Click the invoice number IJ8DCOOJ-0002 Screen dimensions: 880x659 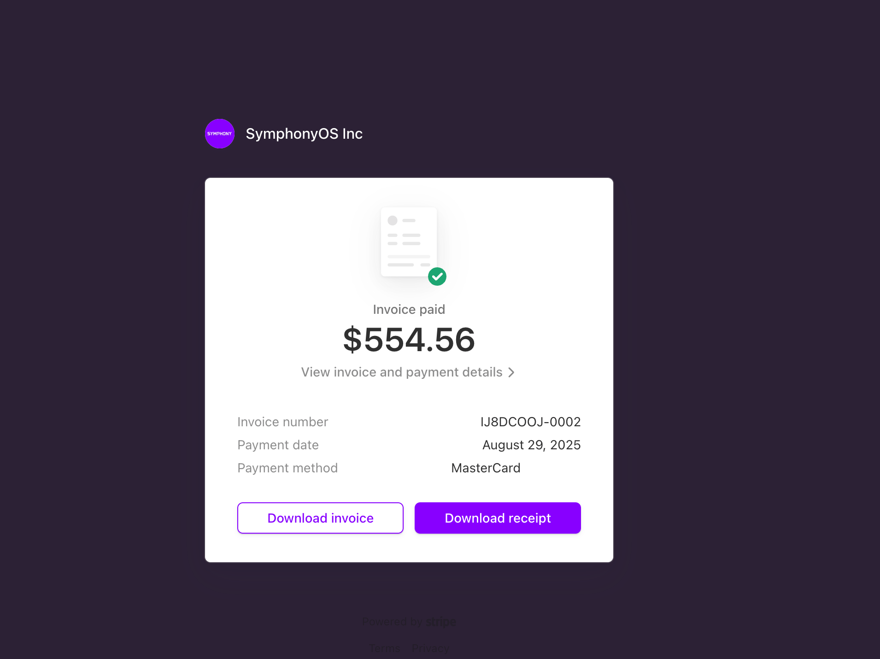pyautogui.click(x=531, y=422)
